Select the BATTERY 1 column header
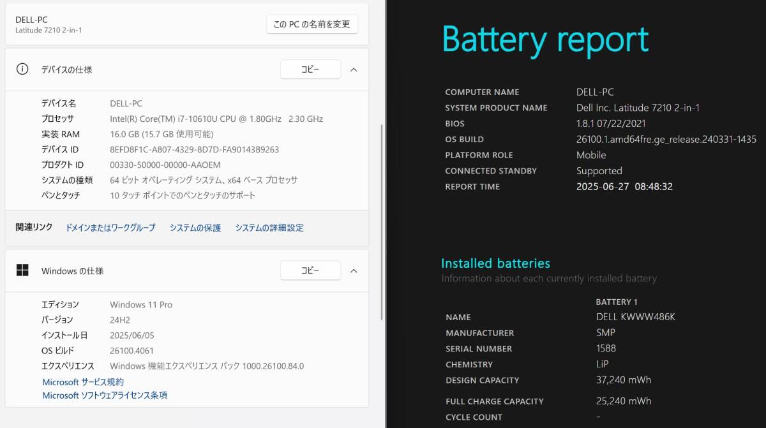The image size is (766, 428). coord(617,302)
